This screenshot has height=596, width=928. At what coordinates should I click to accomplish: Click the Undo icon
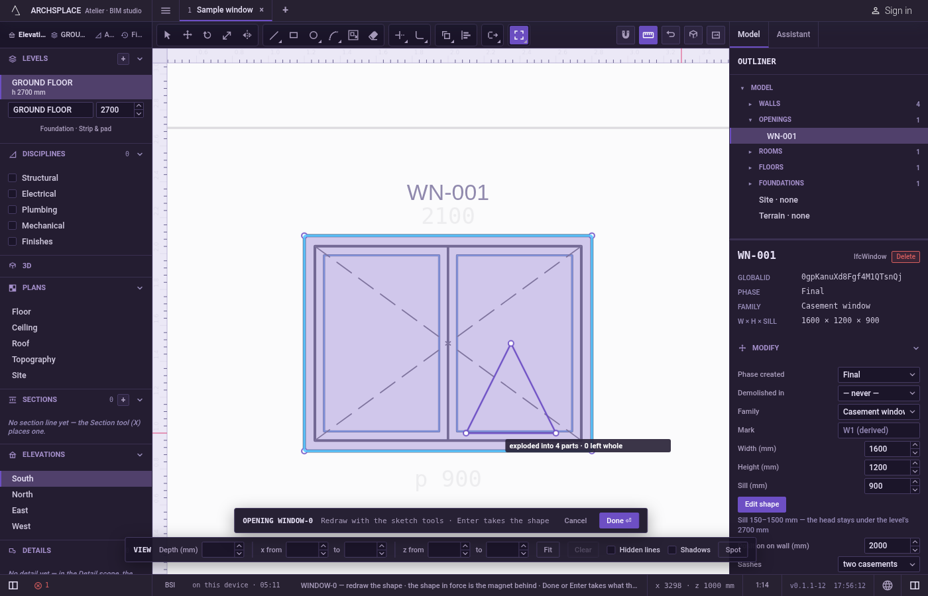(x=671, y=35)
